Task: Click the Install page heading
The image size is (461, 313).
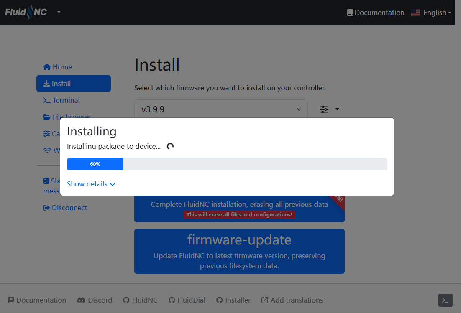Action: [157, 65]
